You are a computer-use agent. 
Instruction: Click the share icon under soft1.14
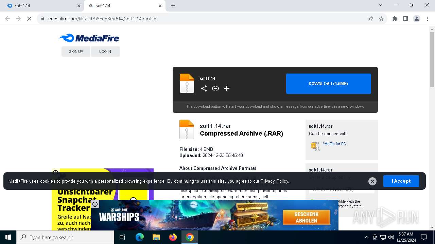click(204, 88)
